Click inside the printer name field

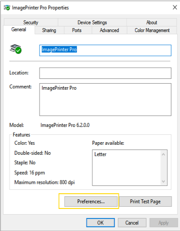click(x=105, y=50)
